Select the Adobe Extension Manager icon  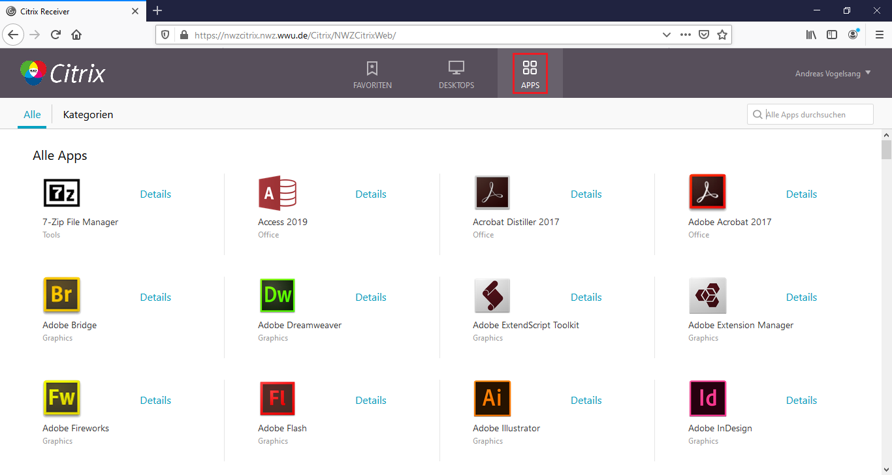click(707, 296)
